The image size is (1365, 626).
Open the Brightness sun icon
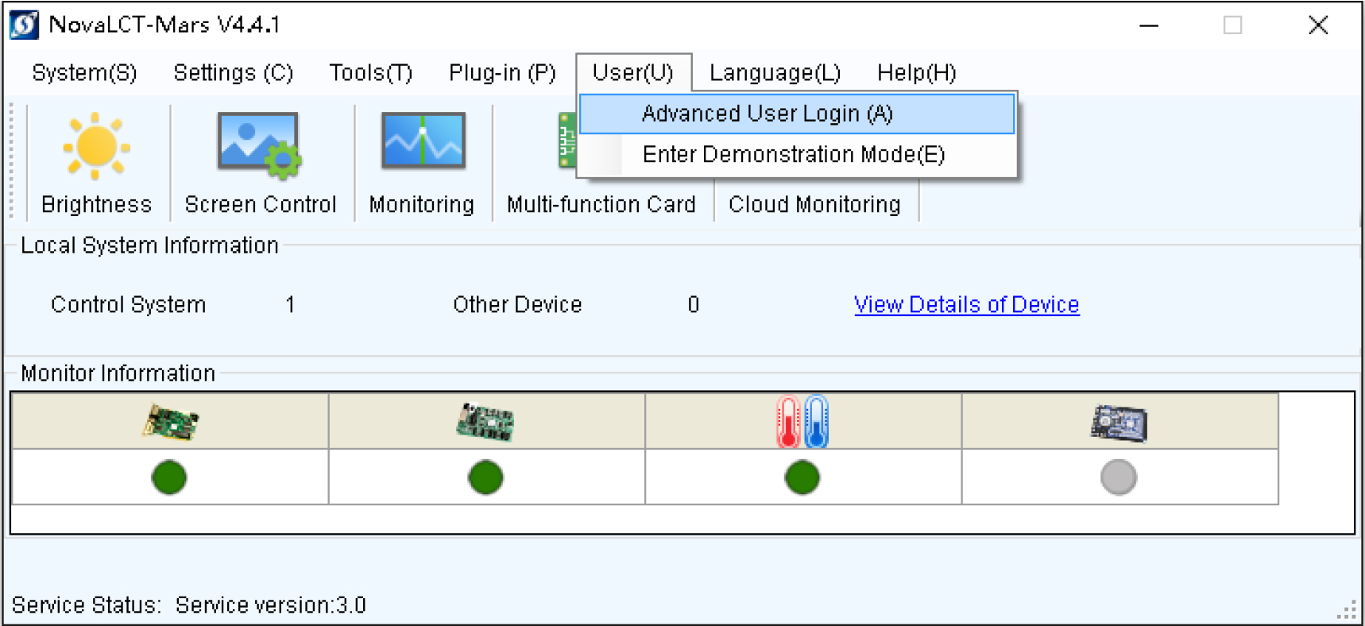96,146
